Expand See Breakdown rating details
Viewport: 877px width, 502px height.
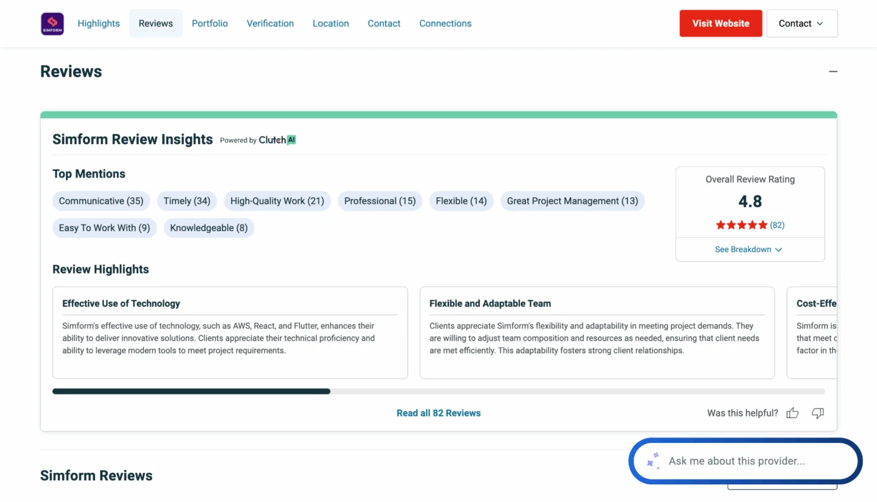748,249
